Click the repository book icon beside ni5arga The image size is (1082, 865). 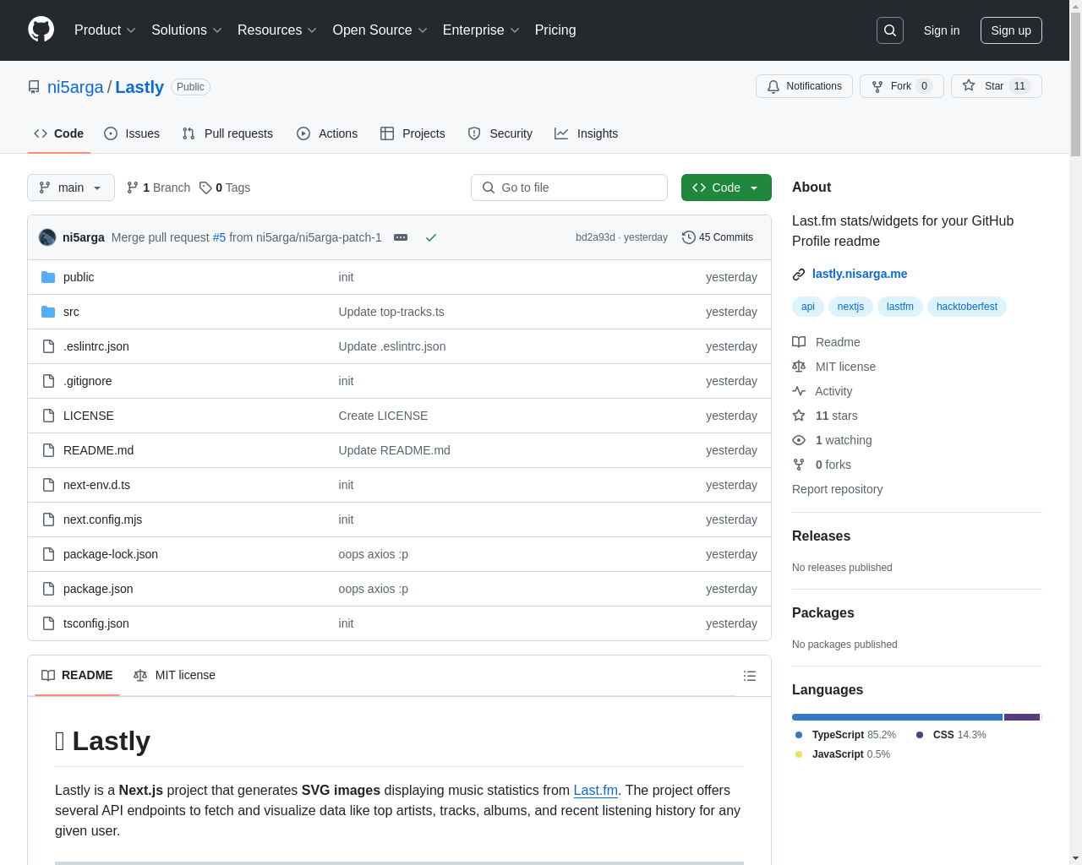coord(34,87)
